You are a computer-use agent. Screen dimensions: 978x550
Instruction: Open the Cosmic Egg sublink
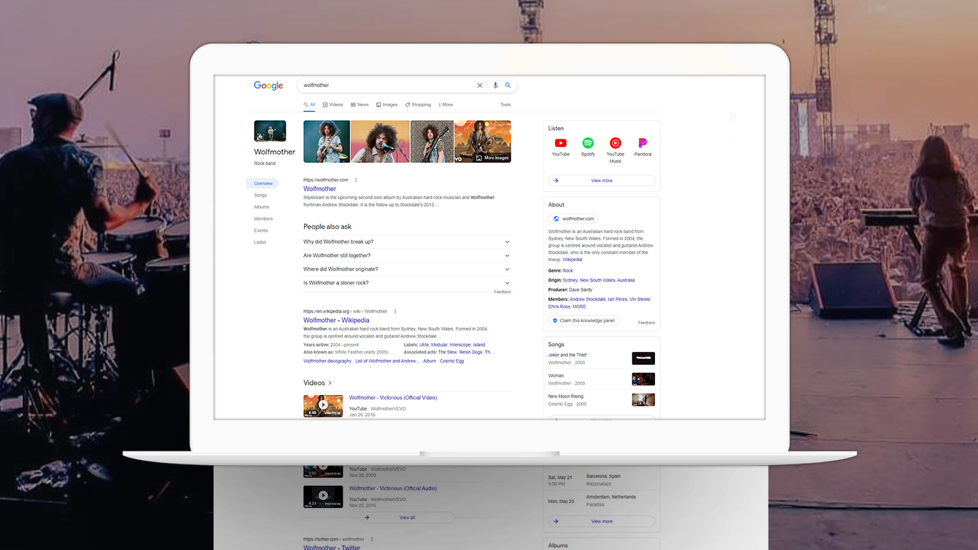coord(452,361)
